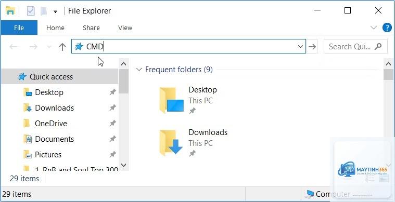
Task: Open Help with the question mark icon
Action: [387, 28]
